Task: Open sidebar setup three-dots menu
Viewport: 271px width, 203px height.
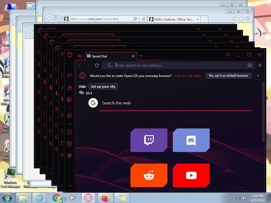Action: coord(70,186)
